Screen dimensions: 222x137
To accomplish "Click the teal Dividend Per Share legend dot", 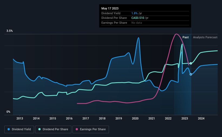I will tap(39, 129).
